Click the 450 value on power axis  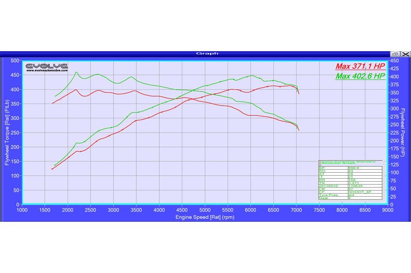[x=395, y=60]
